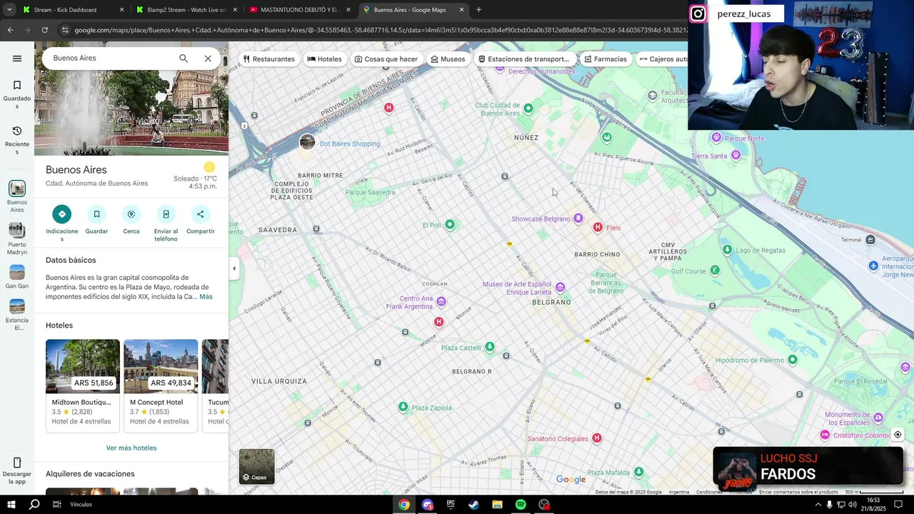Select the Museos filter chip
The height and width of the screenshot is (514, 914).
448,59
